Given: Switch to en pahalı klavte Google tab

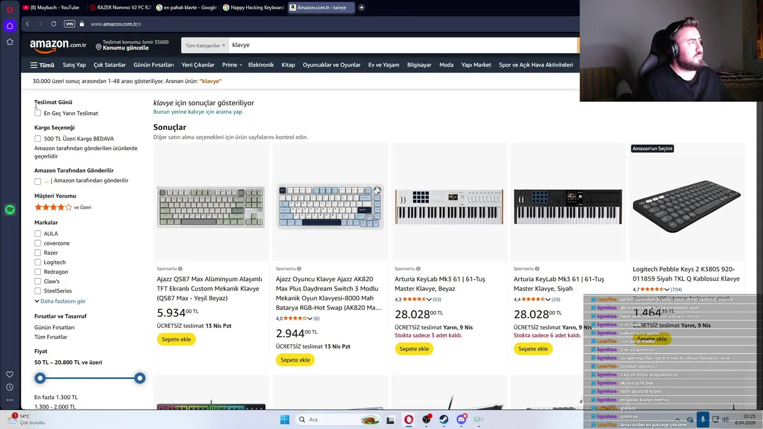Looking at the screenshot, I should click(187, 7).
